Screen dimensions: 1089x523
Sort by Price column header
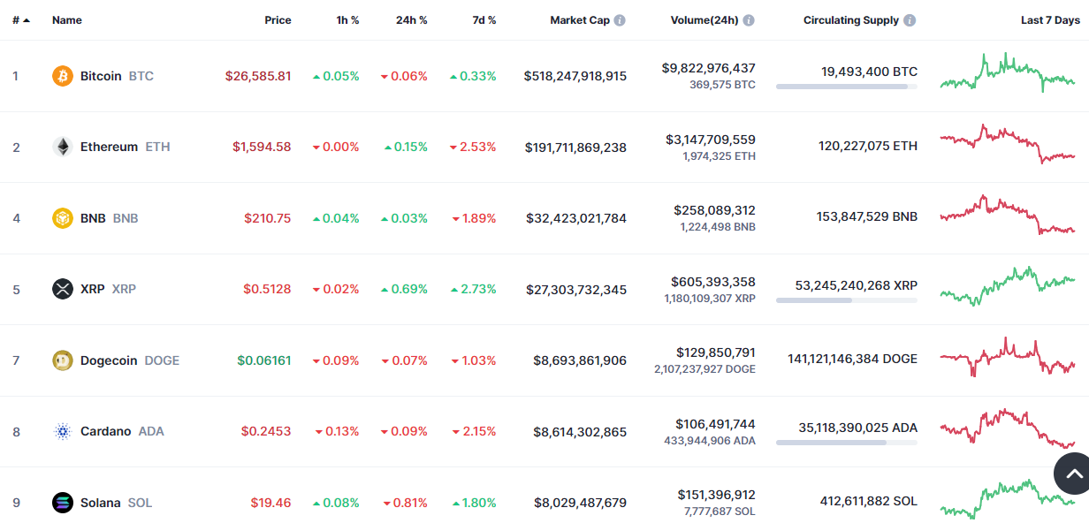coord(278,20)
